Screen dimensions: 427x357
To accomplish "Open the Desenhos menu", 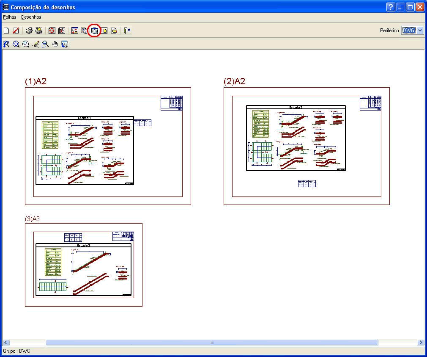I will click(x=31, y=17).
